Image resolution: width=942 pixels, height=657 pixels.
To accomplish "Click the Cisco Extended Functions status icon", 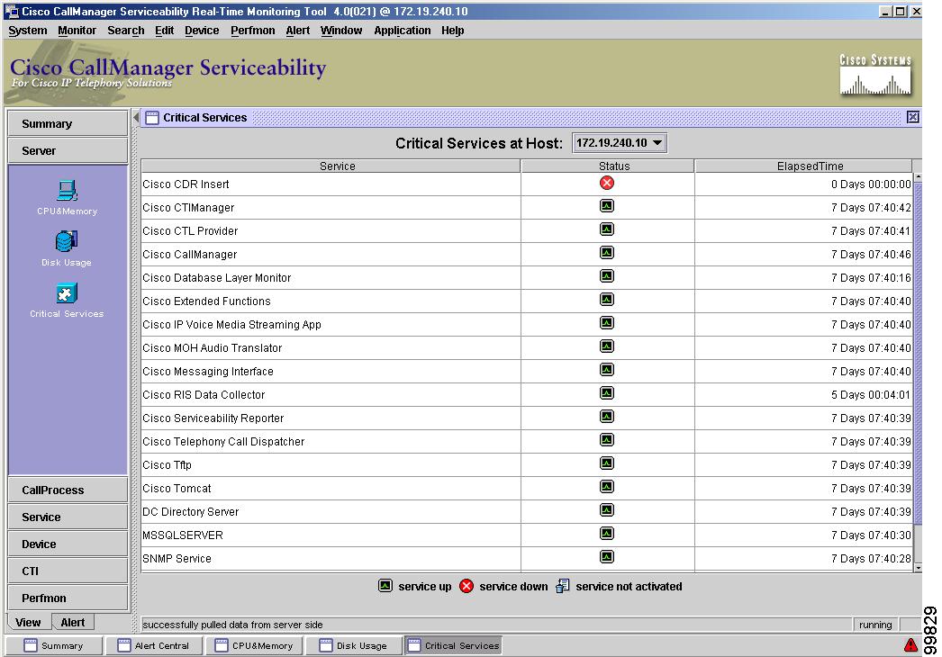I will pyautogui.click(x=607, y=300).
